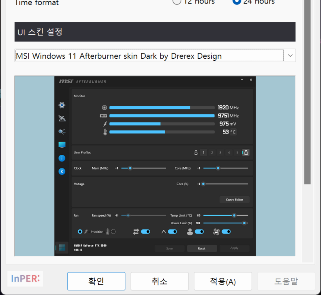Click the Mem (MHz) clock slider in preview
The image size is (321, 295).
tap(144, 168)
